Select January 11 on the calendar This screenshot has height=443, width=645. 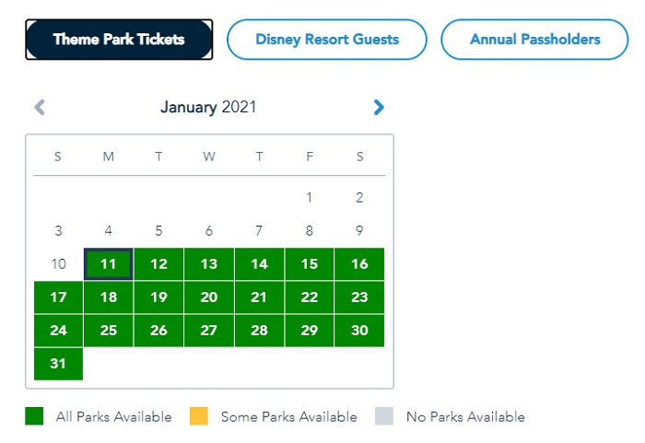coord(109,264)
